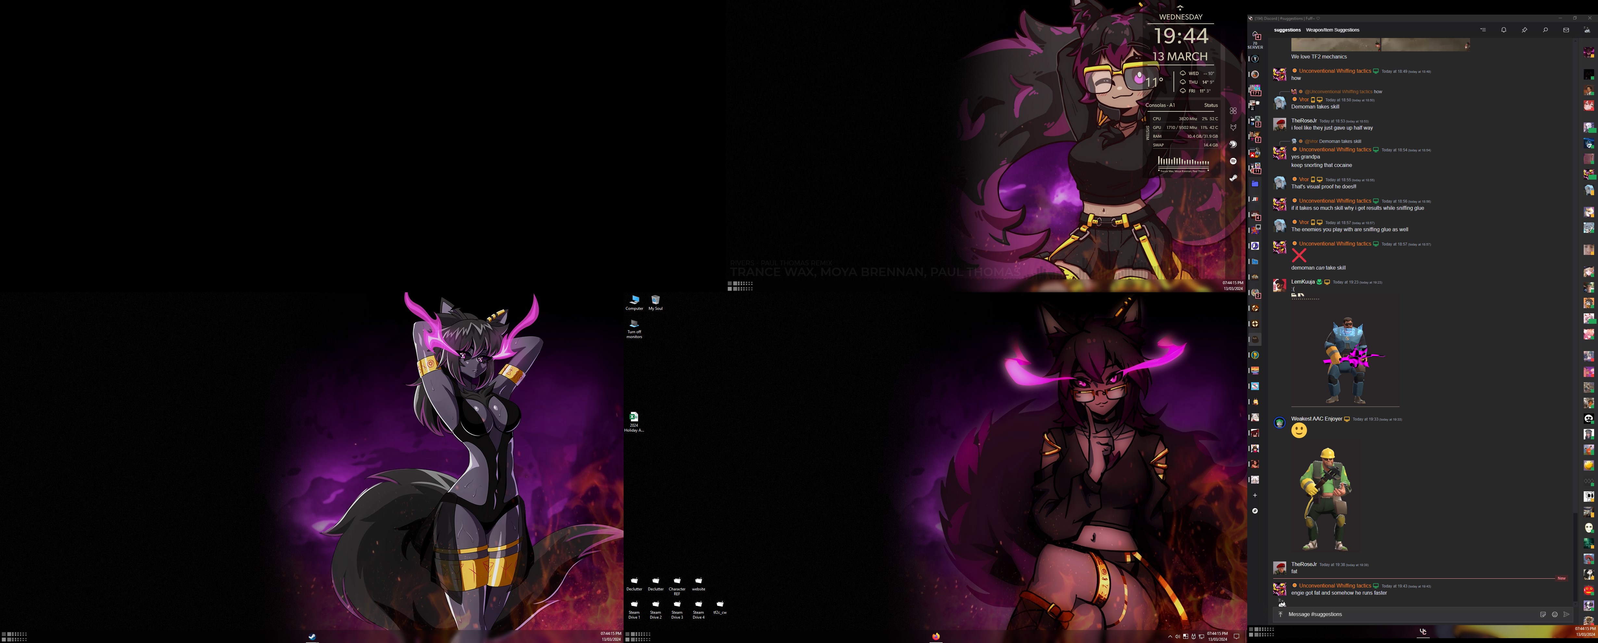Show pinned messages in Discord
Viewport: 1598px width, 643px height.
click(x=1524, y=30)
